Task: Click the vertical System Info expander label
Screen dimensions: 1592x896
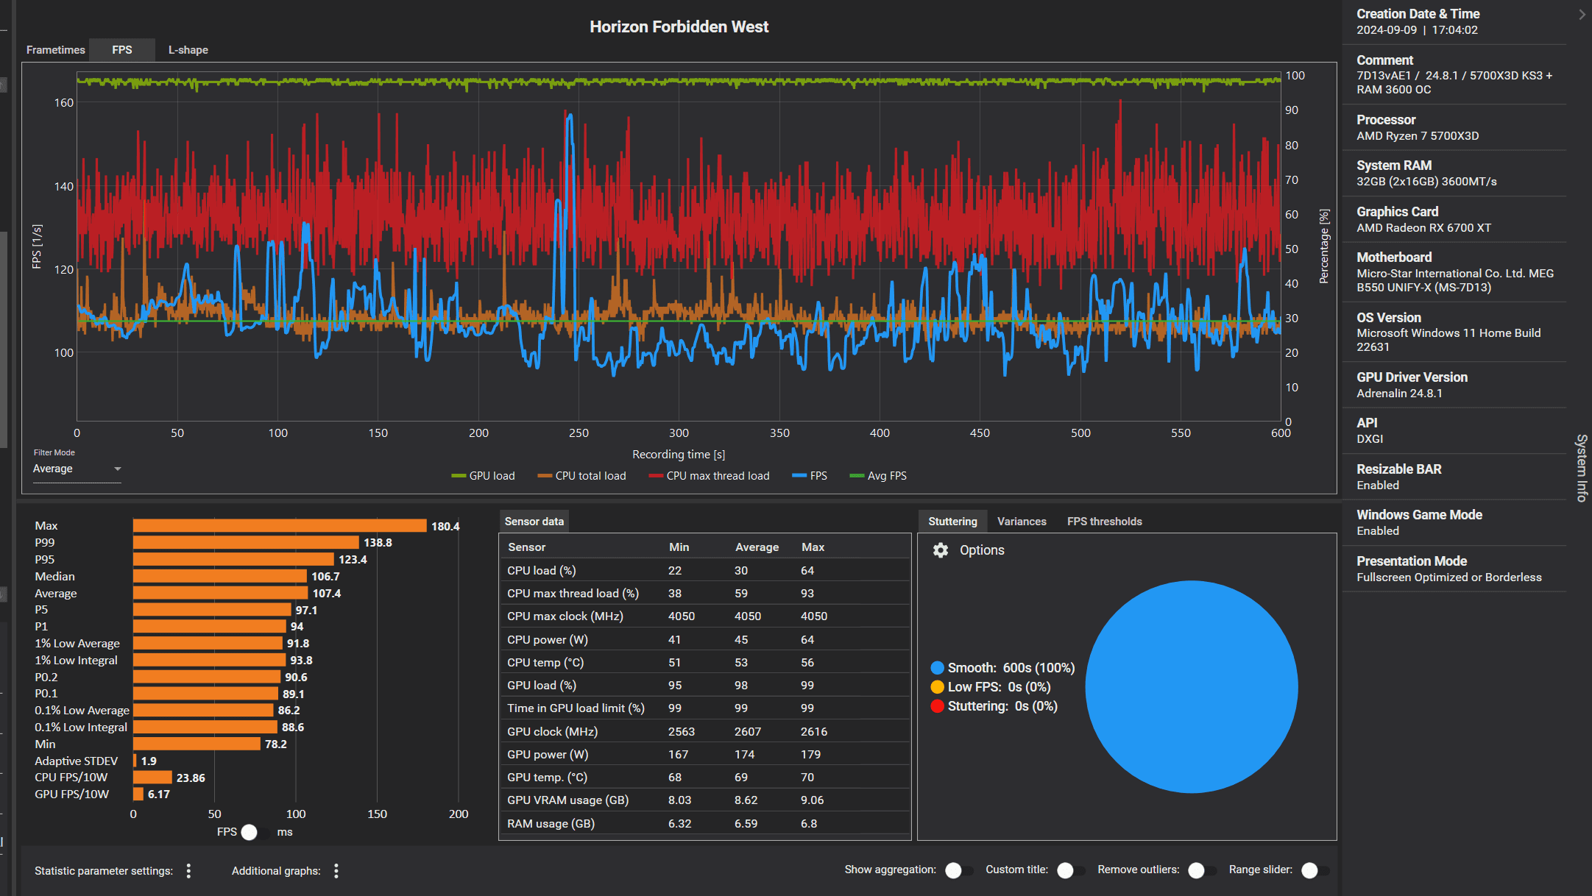Action: (x=1581, y=469)
